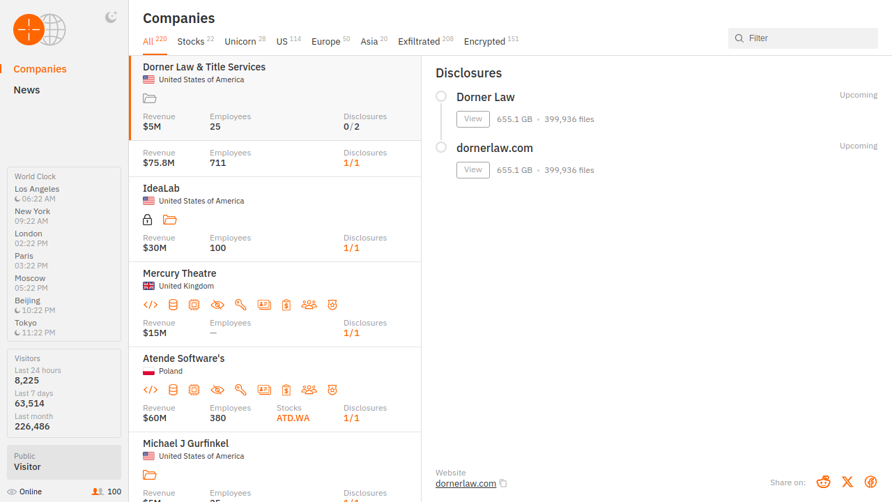
Task: Click IdeaLab's padlock icon
Action: (148, 220)
